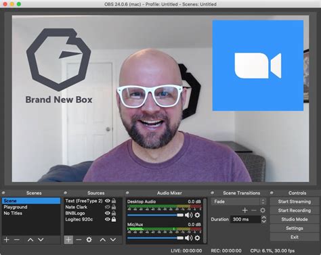Click the dock icon beside the Controls header

tap(272, 193)
